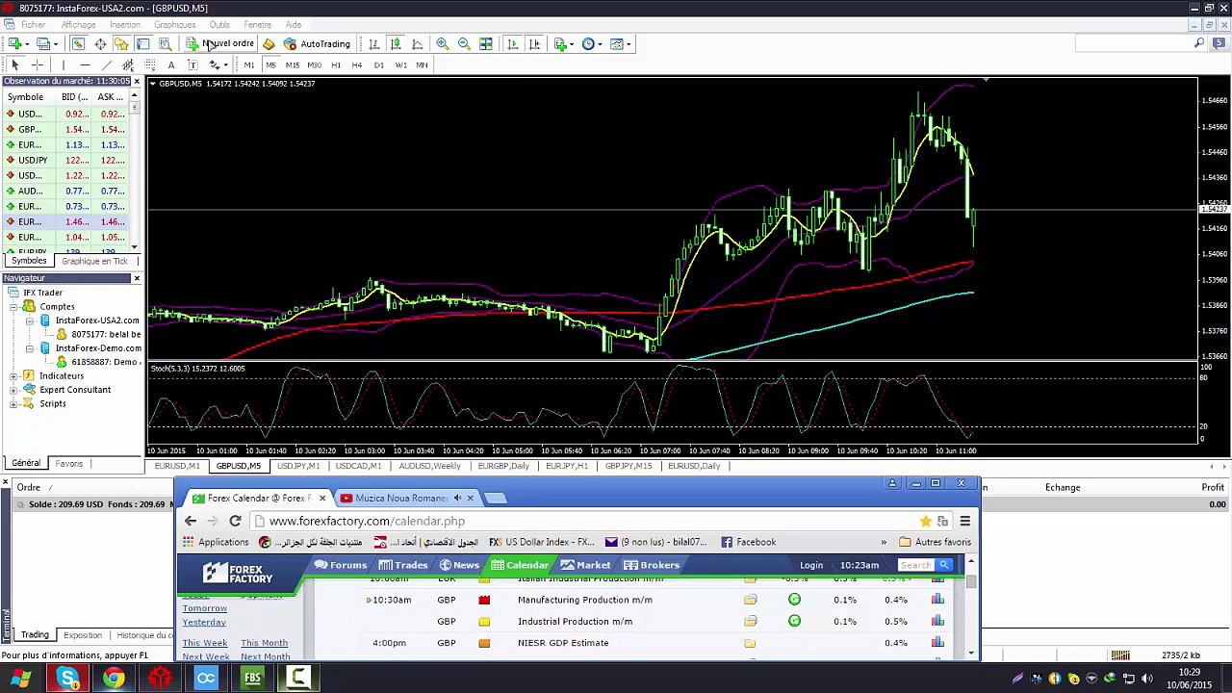The width and height of the screenshot is (1232, 693).
Task: Enable chart shift toggle
Action: point(533,43)
